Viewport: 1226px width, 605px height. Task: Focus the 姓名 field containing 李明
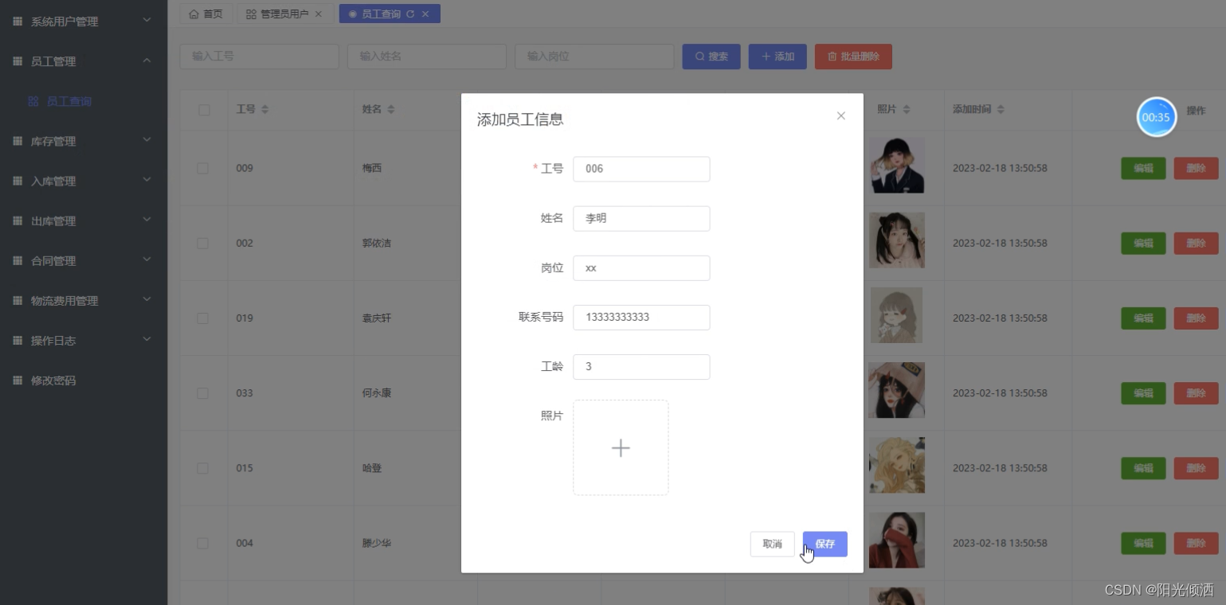click(x=641, y=218)
